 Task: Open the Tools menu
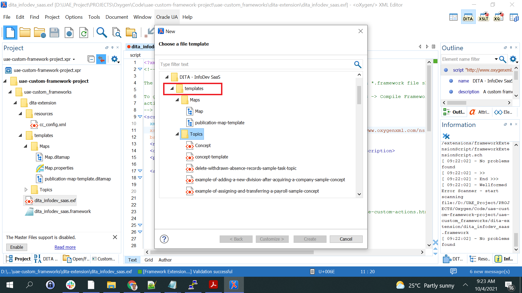[94, 17]
